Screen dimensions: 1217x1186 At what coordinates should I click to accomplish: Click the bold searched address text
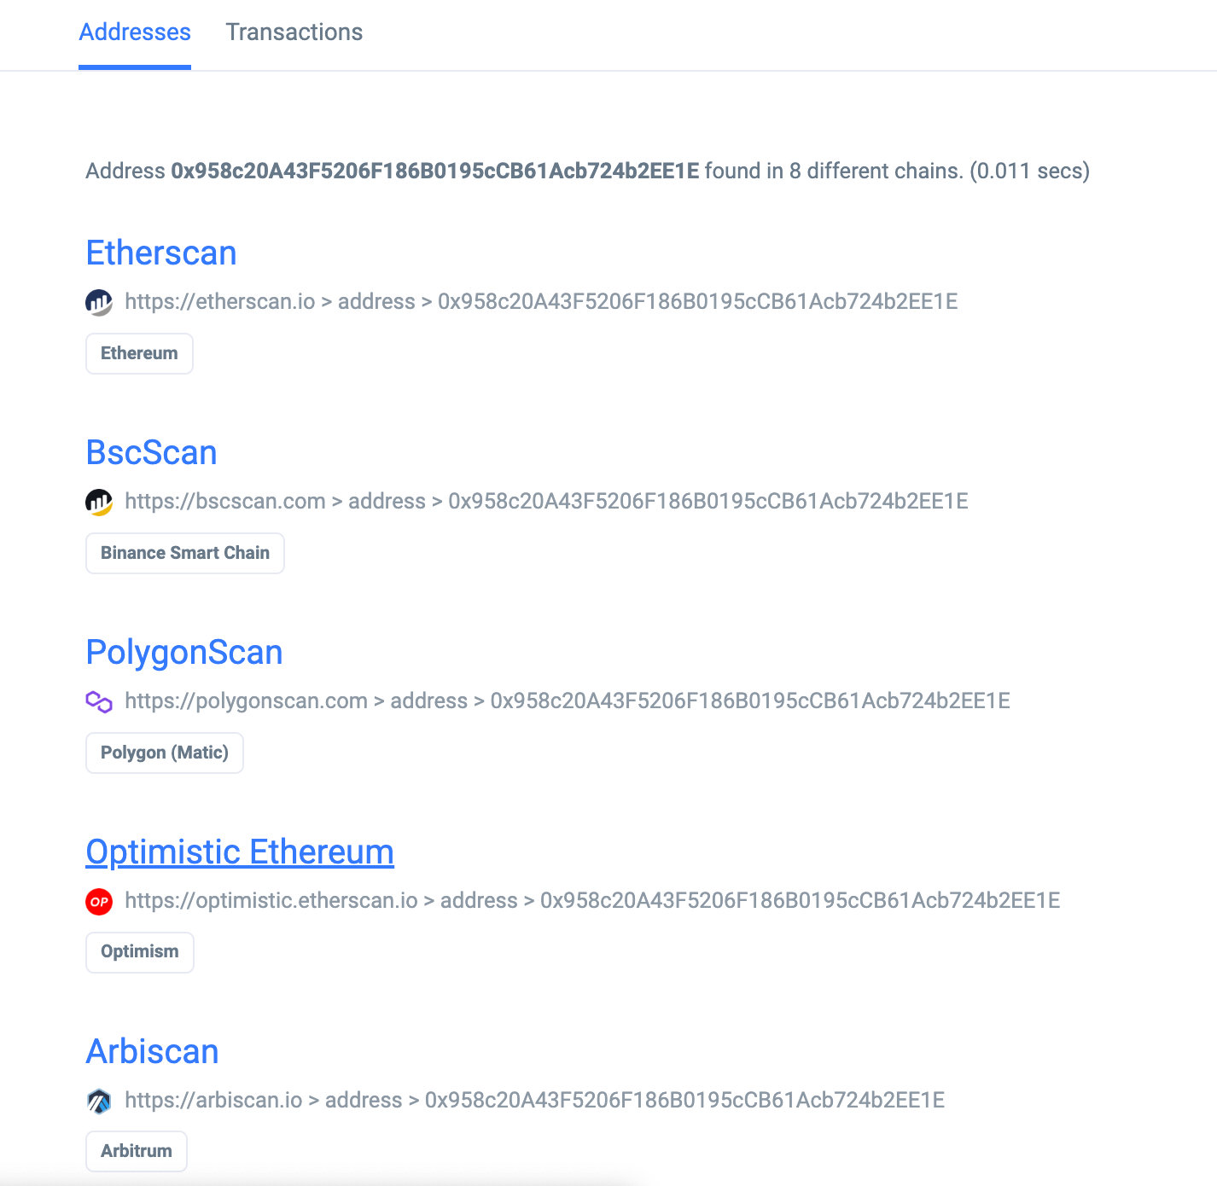[434, 172]
